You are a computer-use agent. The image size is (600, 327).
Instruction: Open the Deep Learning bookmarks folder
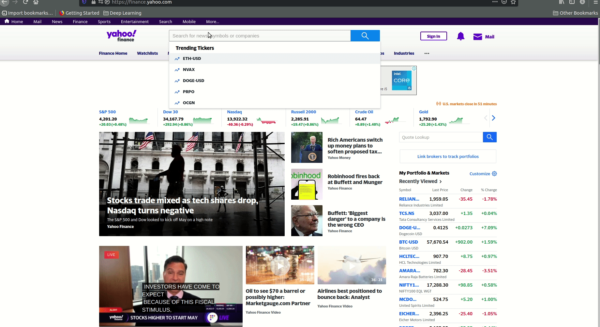coord(122,13)
